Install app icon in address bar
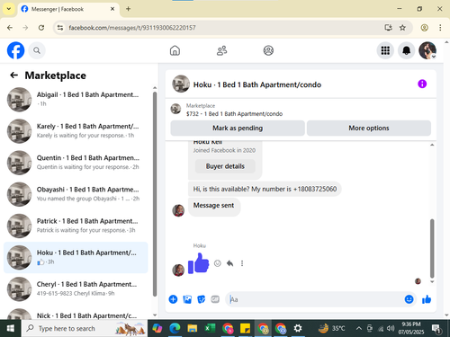Viewport: 450px width, 337px height. 388,28
